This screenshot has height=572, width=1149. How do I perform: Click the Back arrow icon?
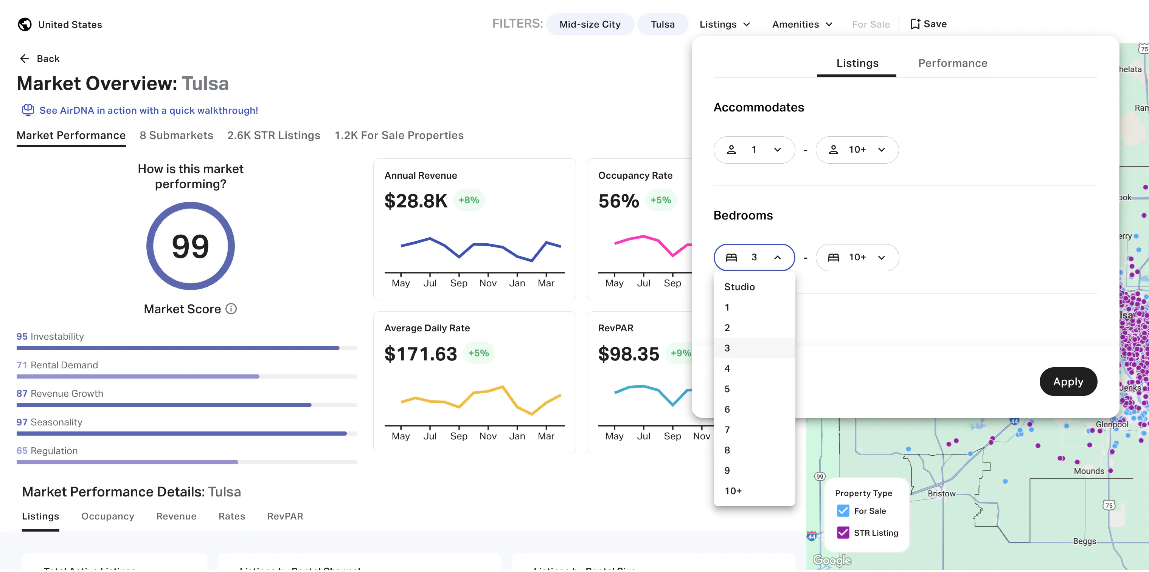[25, 59]
